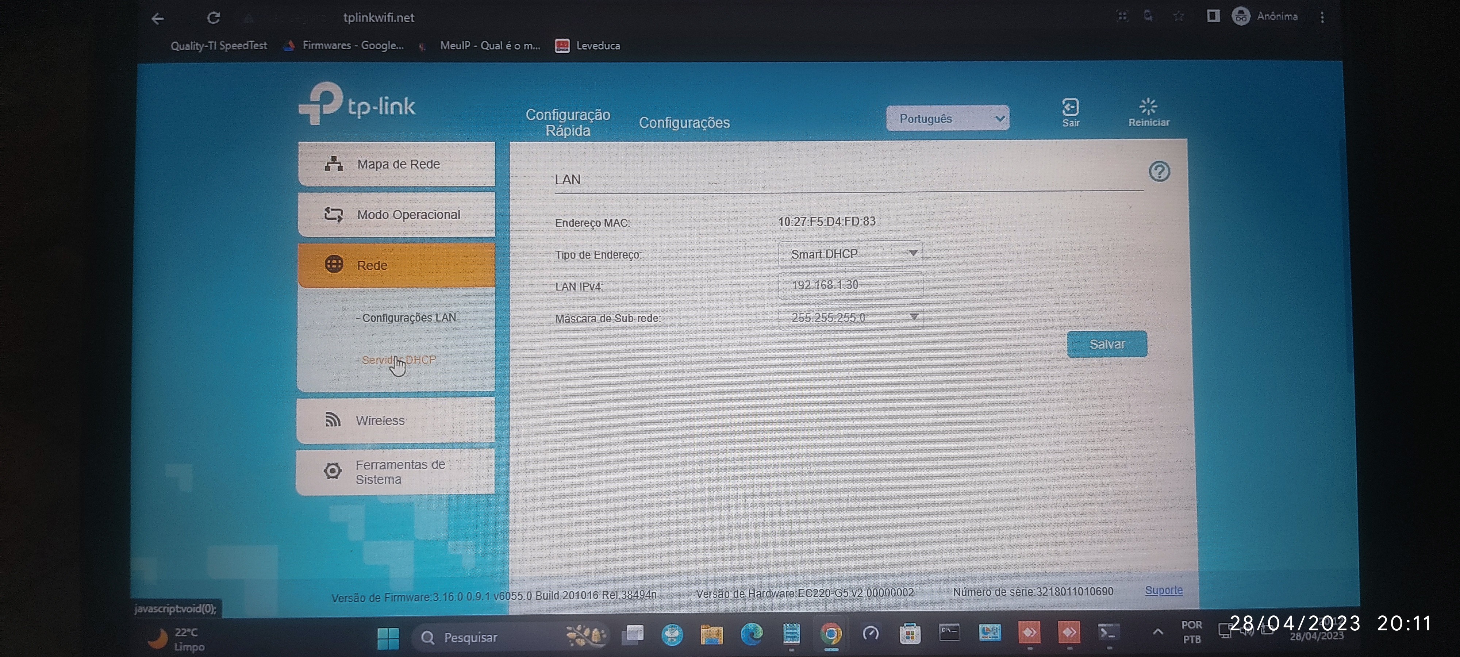Open Ferramentas de Sistema section
Viewport: 1460px width, 657px height.
396,472
